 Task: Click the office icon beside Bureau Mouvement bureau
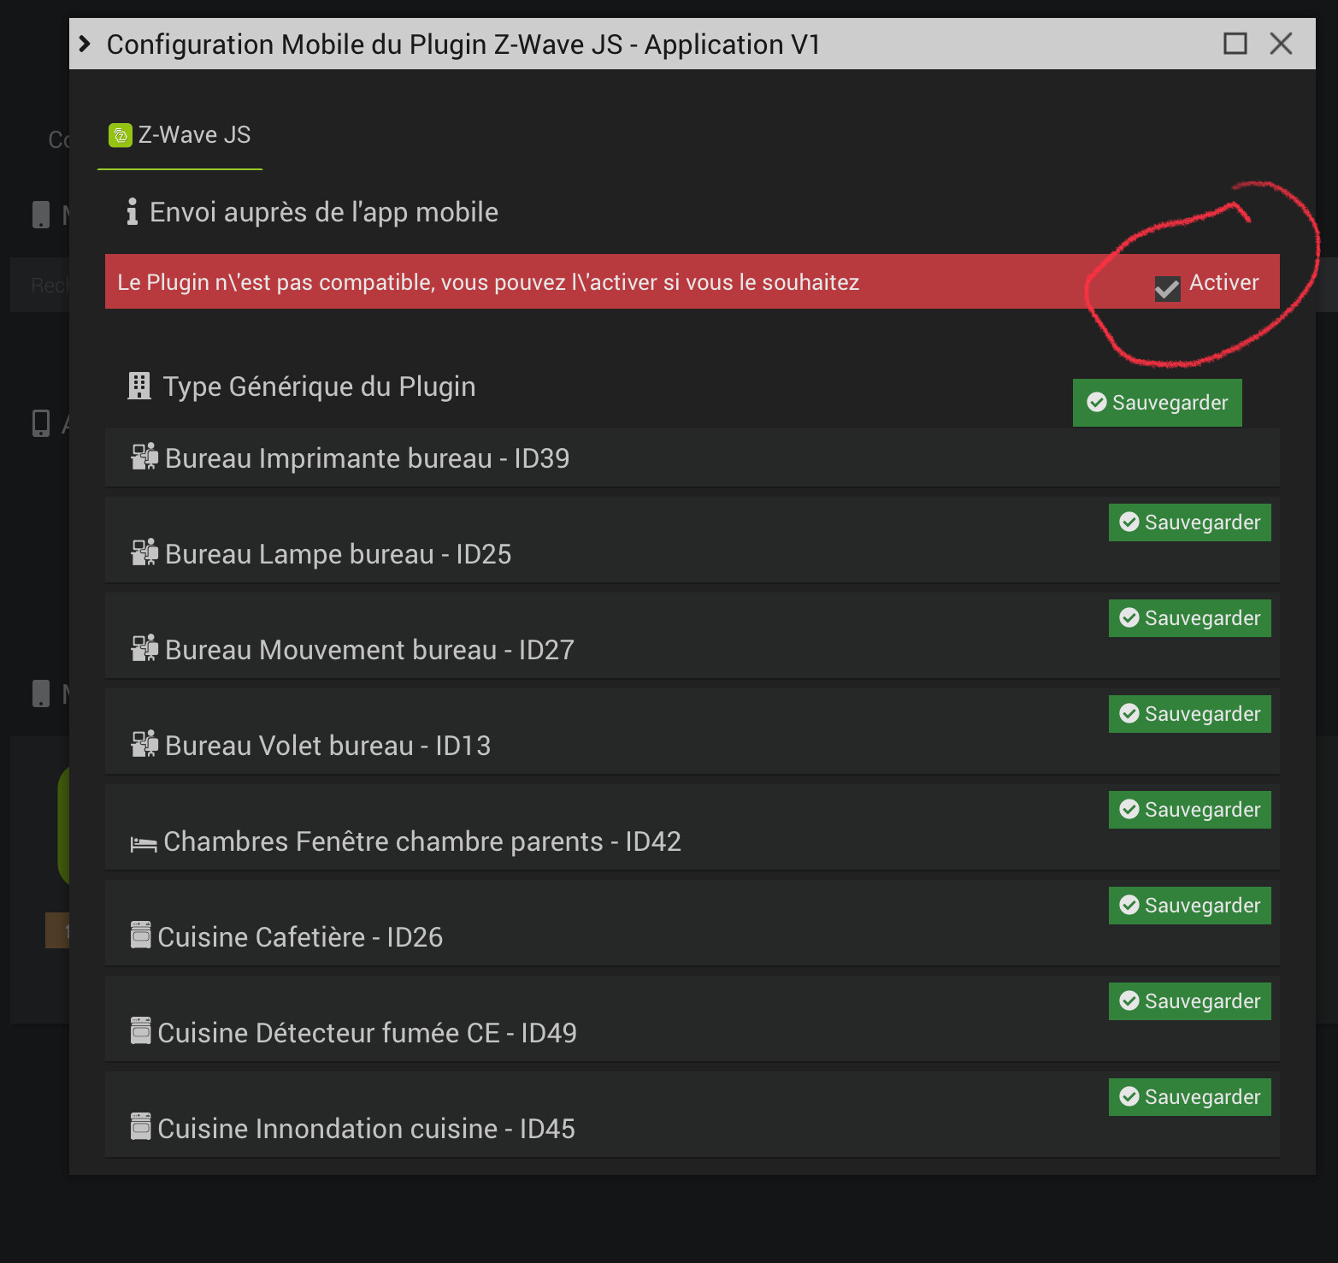[144, 648]
